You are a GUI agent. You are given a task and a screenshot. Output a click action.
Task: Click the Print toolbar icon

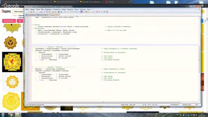click(41, 12)
